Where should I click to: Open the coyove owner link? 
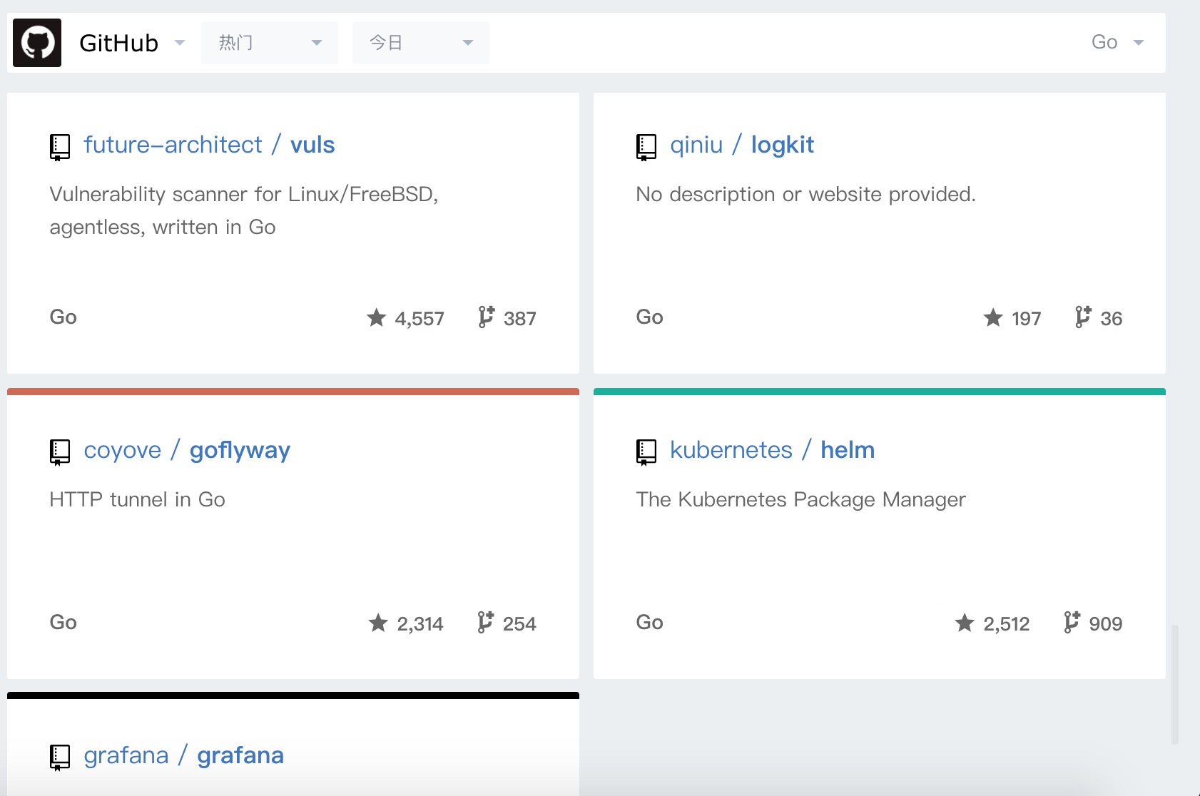point(123,451)
